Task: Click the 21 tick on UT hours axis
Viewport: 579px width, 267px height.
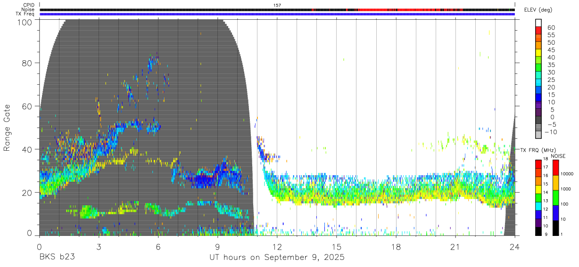Action: [455, 246]
